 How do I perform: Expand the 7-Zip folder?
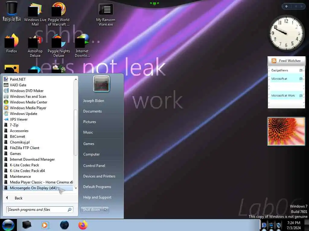(x=38, y=125)
